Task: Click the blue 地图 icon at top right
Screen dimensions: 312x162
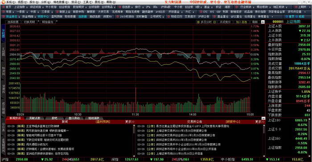Action: [x=297, y=17]
